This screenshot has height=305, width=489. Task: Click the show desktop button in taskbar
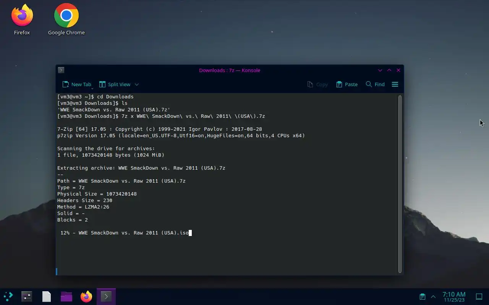479,297
